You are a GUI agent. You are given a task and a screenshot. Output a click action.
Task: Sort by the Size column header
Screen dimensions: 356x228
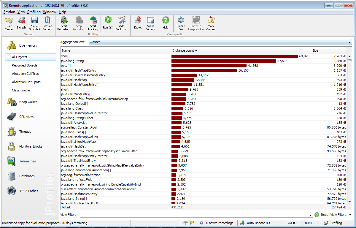[x=329, y=50]
